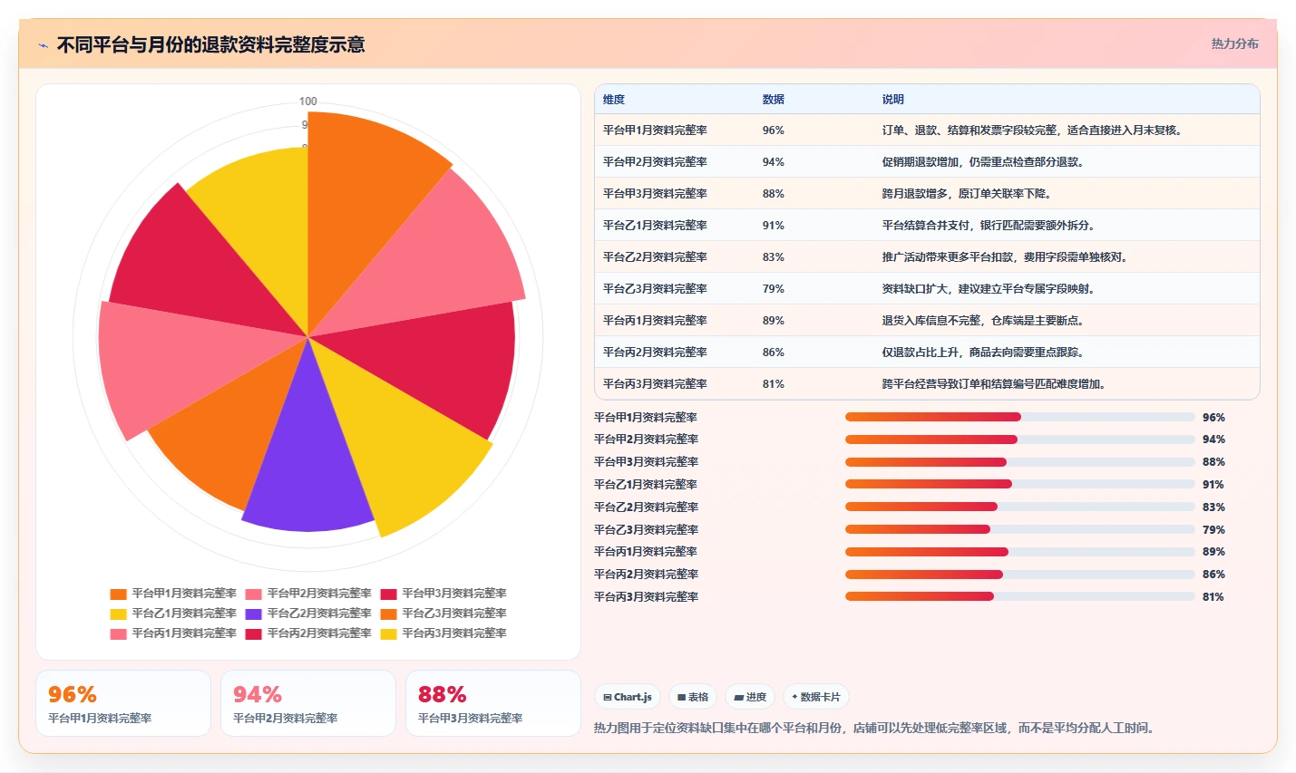This screenshot has width=1296, height=773.
Task: Click the 平台乙1月资料完整率 91% progress bar
Action: (1020, 484)
